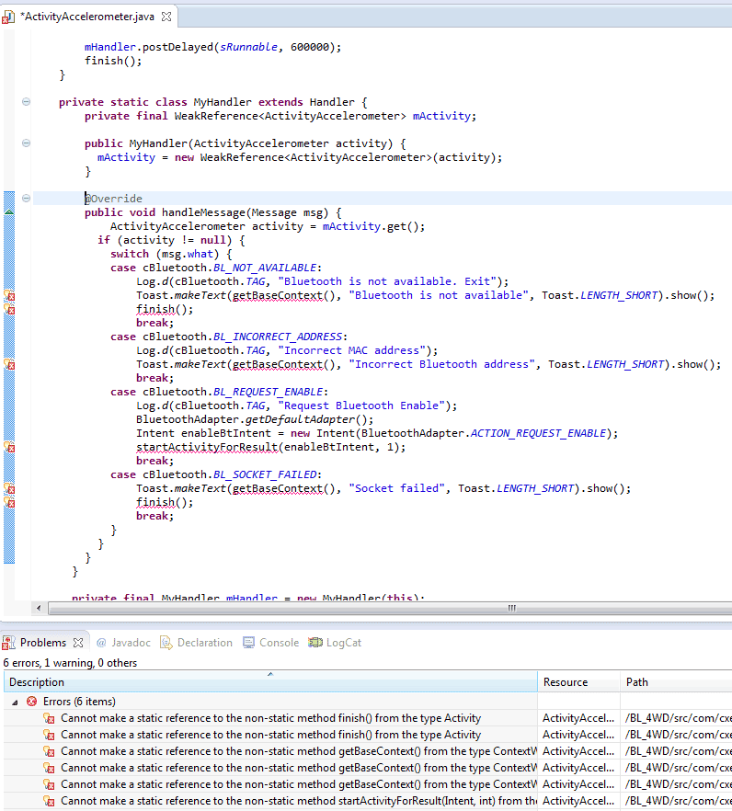Click 'sRunnable' in the postDelayed call

tap(249, 47)
